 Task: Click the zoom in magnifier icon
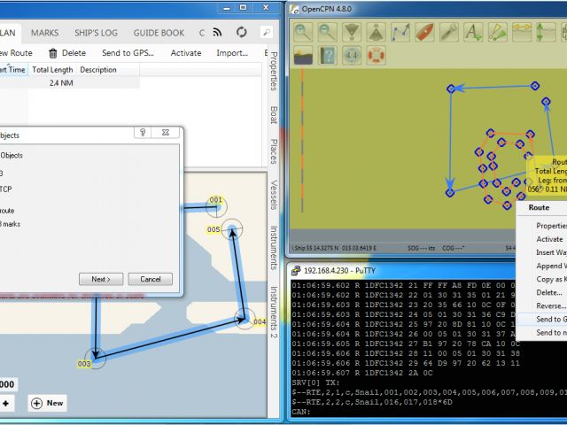click(x=304, y=32)
